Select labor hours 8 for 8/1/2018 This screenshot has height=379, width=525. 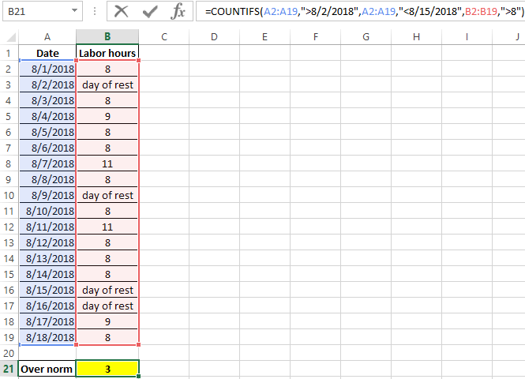tap(107, 69)
